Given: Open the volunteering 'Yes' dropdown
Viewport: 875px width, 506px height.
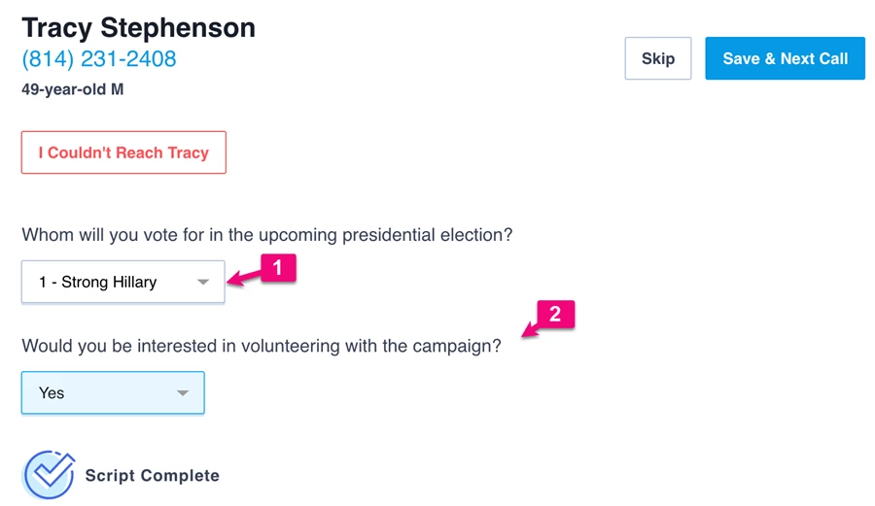Looking at the screenshot, I should [x=113, y=393].
